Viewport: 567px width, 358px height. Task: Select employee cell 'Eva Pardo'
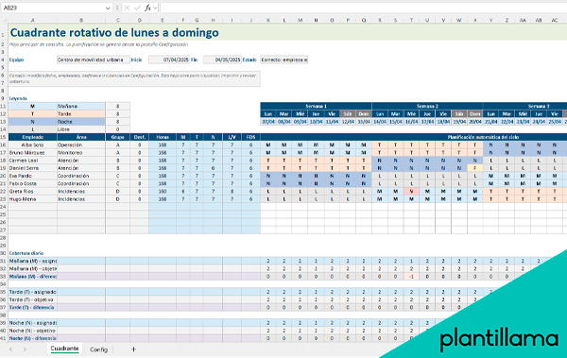click(x=32, y=176)
